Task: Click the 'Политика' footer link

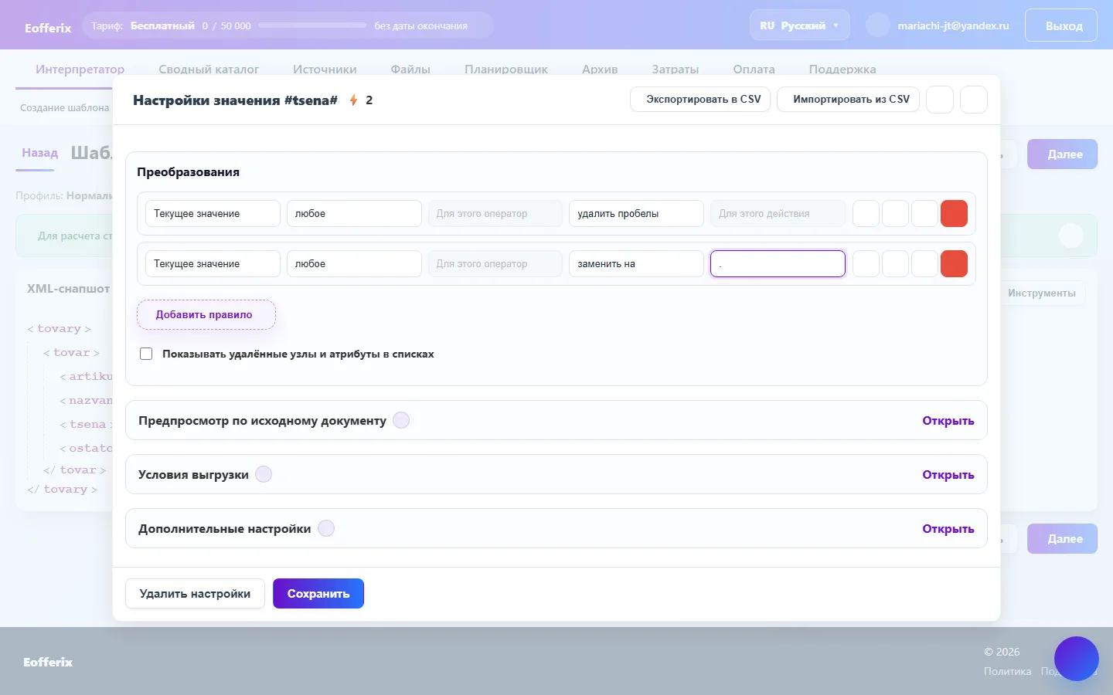Action: pos(1007,671)
